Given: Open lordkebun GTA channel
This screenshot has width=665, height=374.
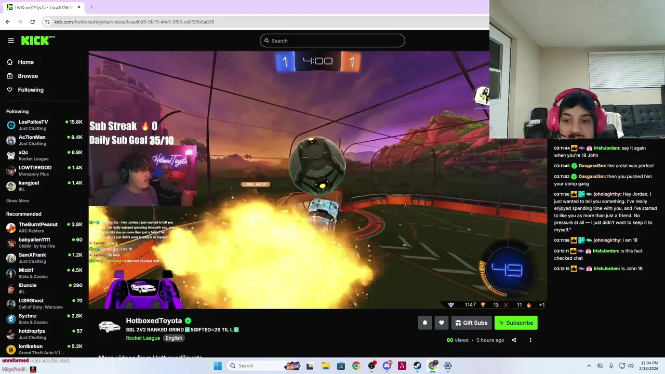Looking at the screenshot, I should click(x=44, y=349).
